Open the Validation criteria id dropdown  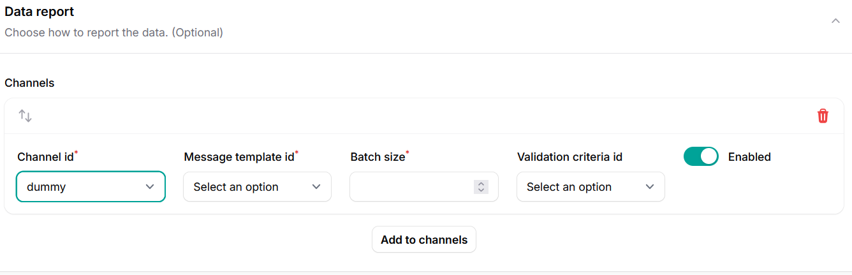590,187
